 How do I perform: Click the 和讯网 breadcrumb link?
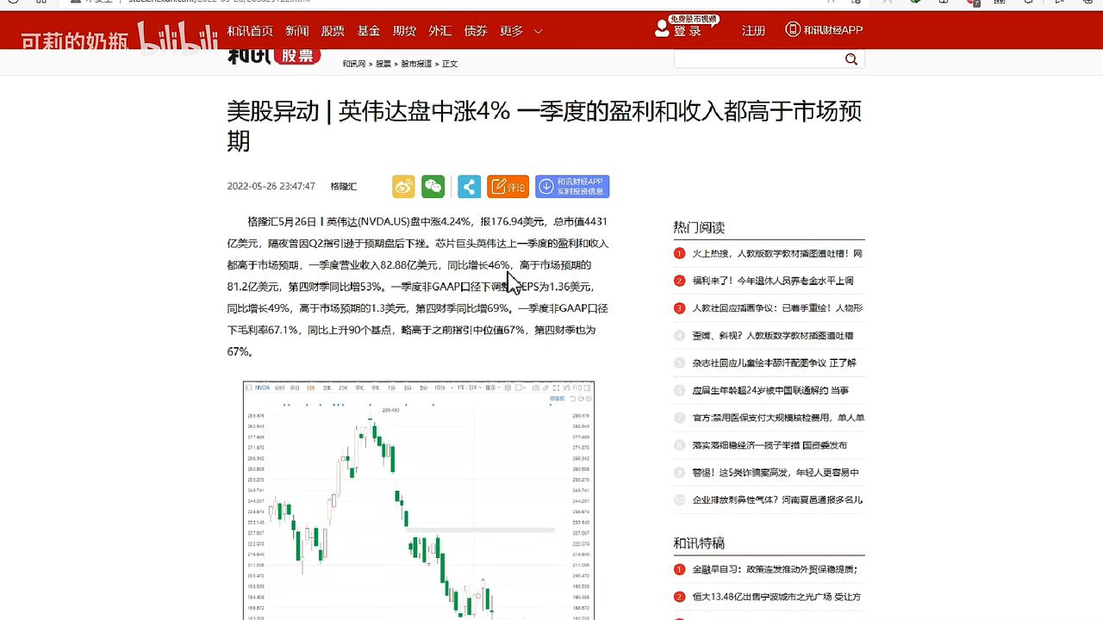point(354,64)
